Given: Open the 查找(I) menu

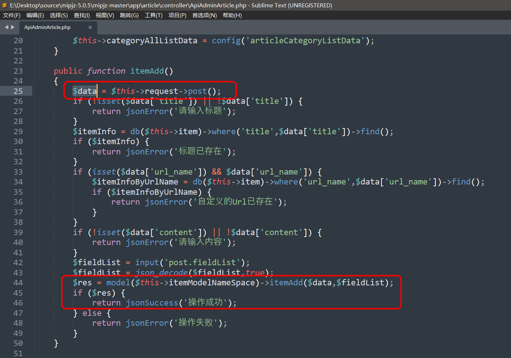Looking at the screenshot, I should pos(81,15).
